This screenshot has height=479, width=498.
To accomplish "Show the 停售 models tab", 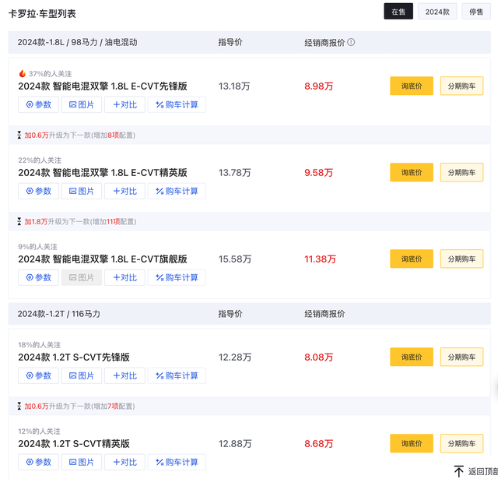I will point(476,12).
